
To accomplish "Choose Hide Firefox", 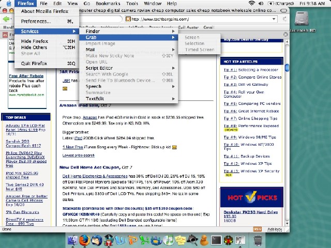I will click(47, 41).
